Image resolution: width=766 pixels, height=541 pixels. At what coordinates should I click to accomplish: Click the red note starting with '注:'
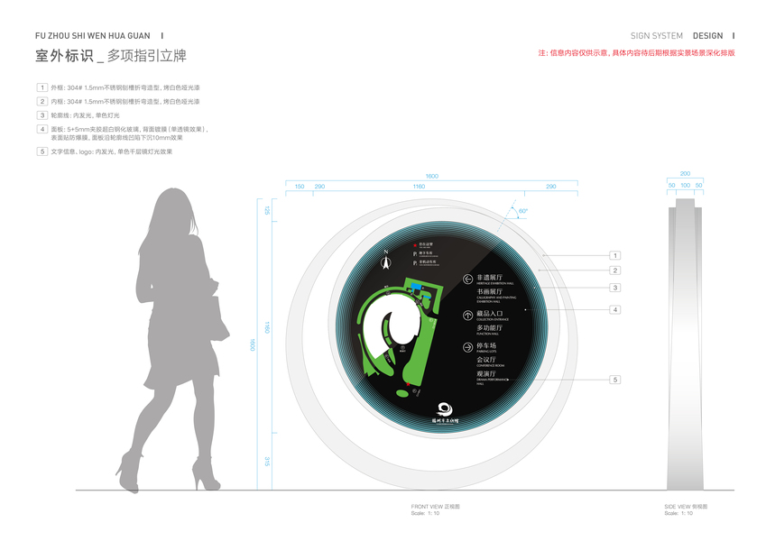coord(637,52)
